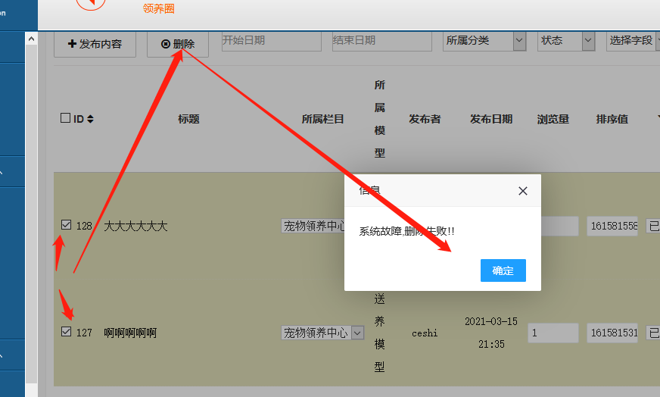660x397 pixels.
Task: Click the 领养圈 orange header text
Action: click(x=159, y=8)
